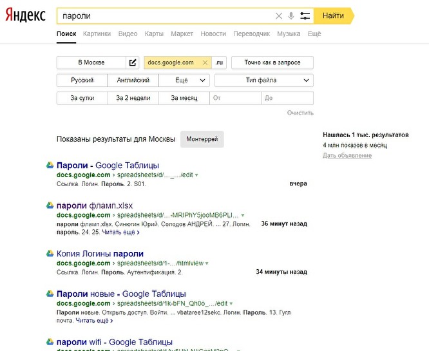Image resolution: width=429 pixels, height=351 pixels.
Task: Open the Тип файла dropdown
Action: click(264, 81)
